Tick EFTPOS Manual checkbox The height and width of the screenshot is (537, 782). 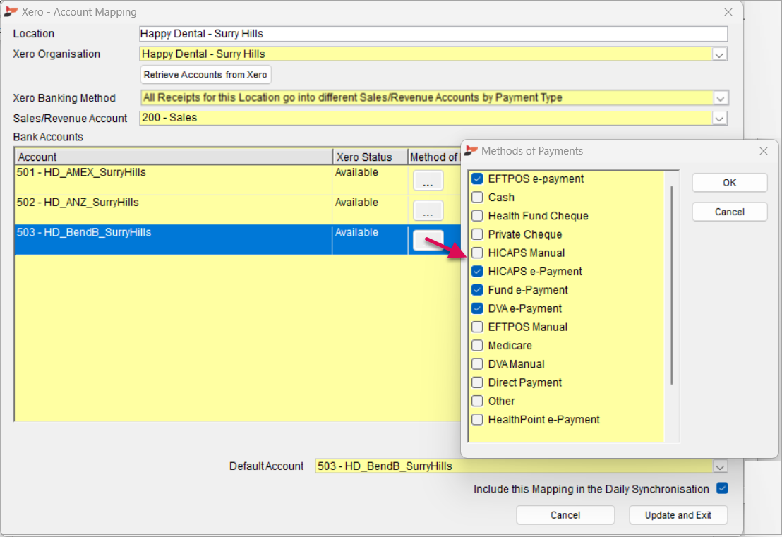coord(477,327)
